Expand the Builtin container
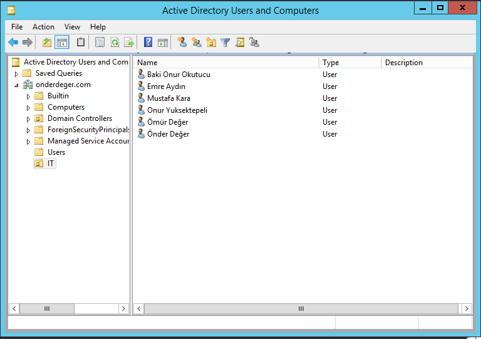This screenshot has width=481, height=339. pyautogui.click(x=28, y=96)
